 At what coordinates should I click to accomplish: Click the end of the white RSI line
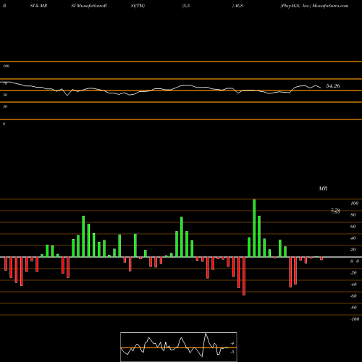(x=321, y=88)
